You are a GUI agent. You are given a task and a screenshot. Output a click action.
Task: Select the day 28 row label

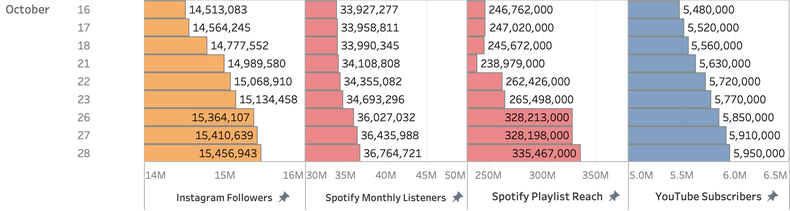tap(84, 153)
